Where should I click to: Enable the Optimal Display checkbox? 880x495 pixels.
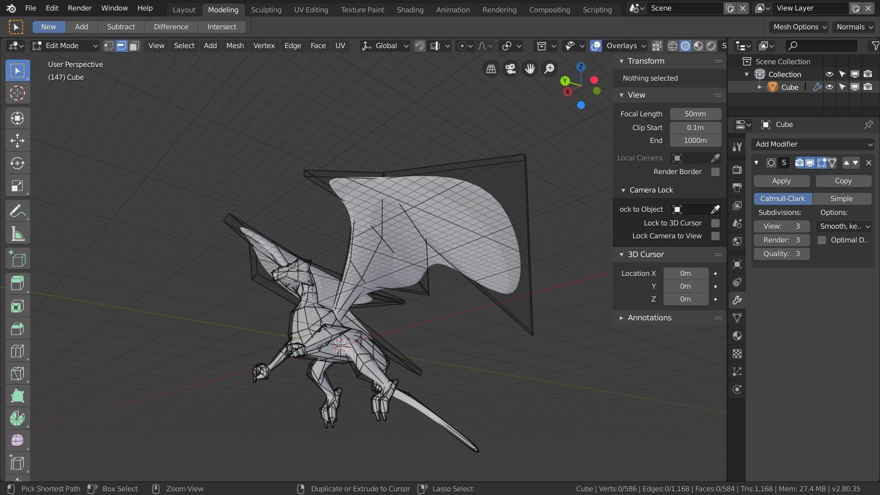pos(822,240)
